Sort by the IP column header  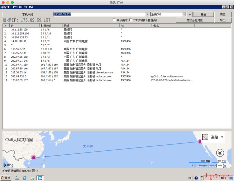[24, 25]
